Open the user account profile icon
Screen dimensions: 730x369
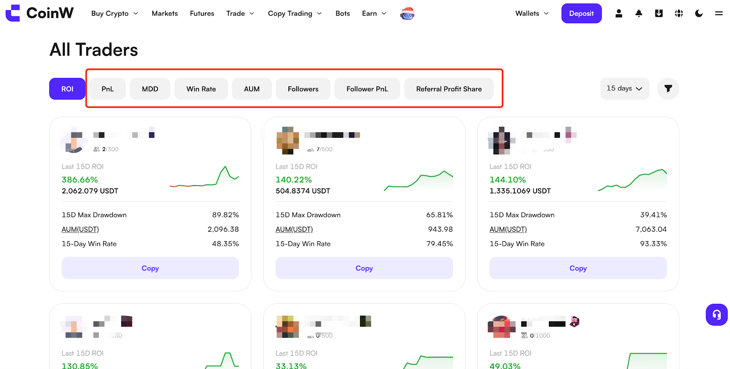tap(619, 13)
